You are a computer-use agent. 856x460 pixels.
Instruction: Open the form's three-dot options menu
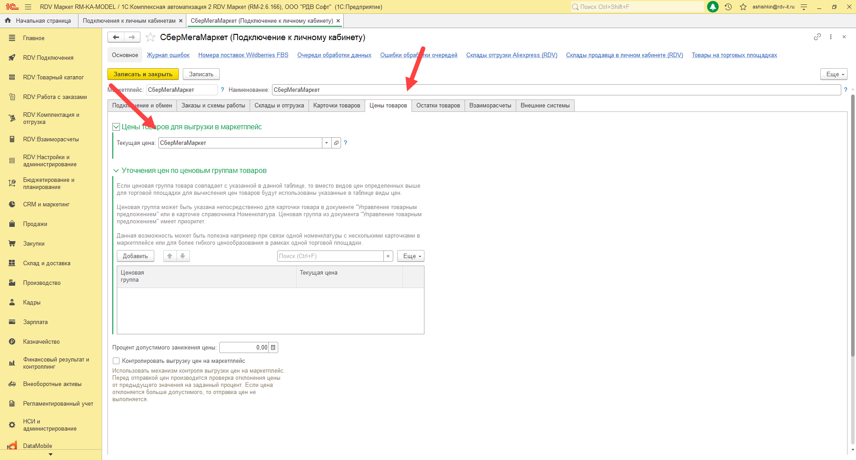tap(831, 37)
